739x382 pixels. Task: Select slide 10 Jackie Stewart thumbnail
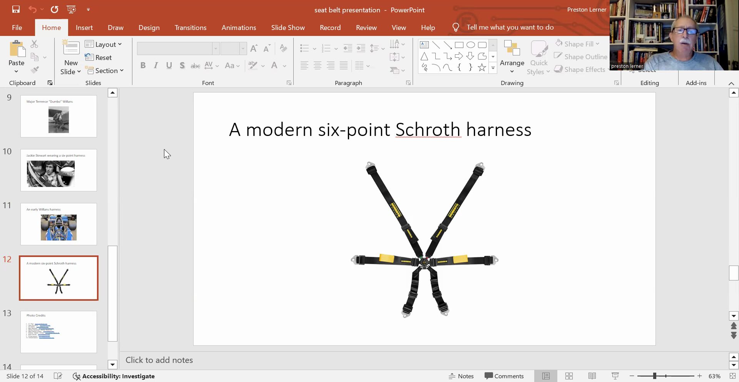click(59, 170)
